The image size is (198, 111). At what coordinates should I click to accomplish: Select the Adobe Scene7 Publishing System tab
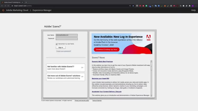click(12, 2)
